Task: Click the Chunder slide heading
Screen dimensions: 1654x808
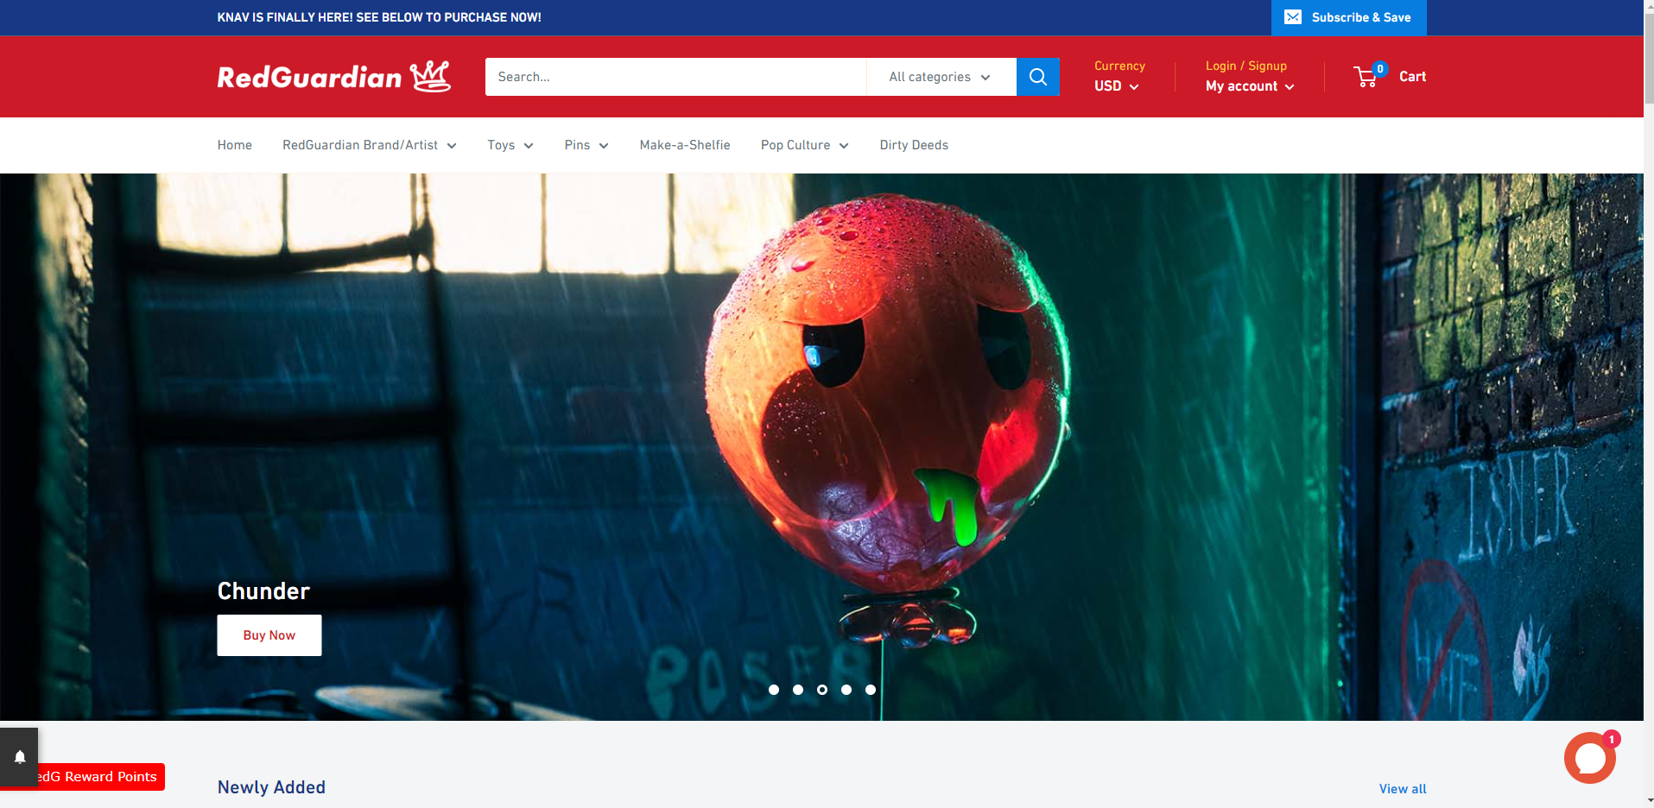Action: tap(263, 591)
